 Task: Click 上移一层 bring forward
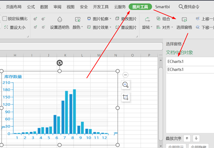[x=205, y=19]
